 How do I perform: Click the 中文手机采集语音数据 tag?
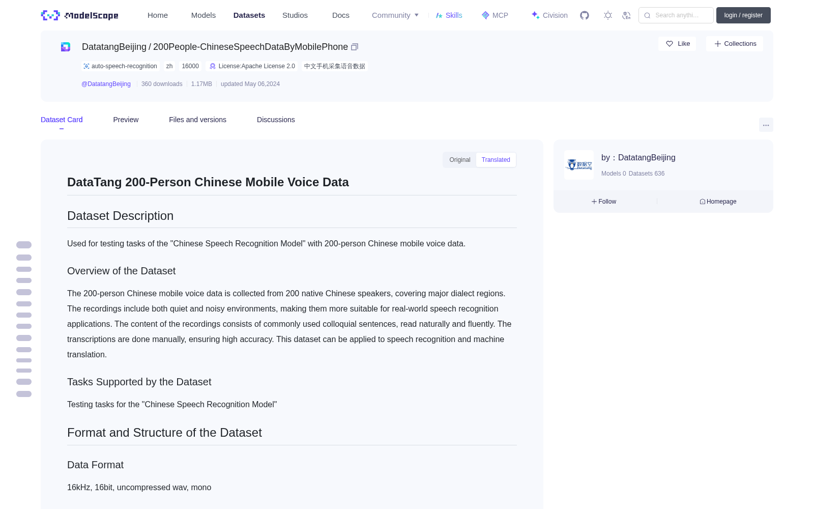(335, 66)
